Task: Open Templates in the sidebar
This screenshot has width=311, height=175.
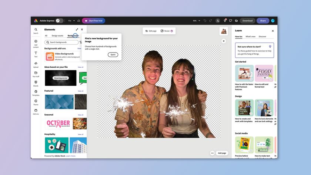Action: pyautogui.click(x=36, y=93)
